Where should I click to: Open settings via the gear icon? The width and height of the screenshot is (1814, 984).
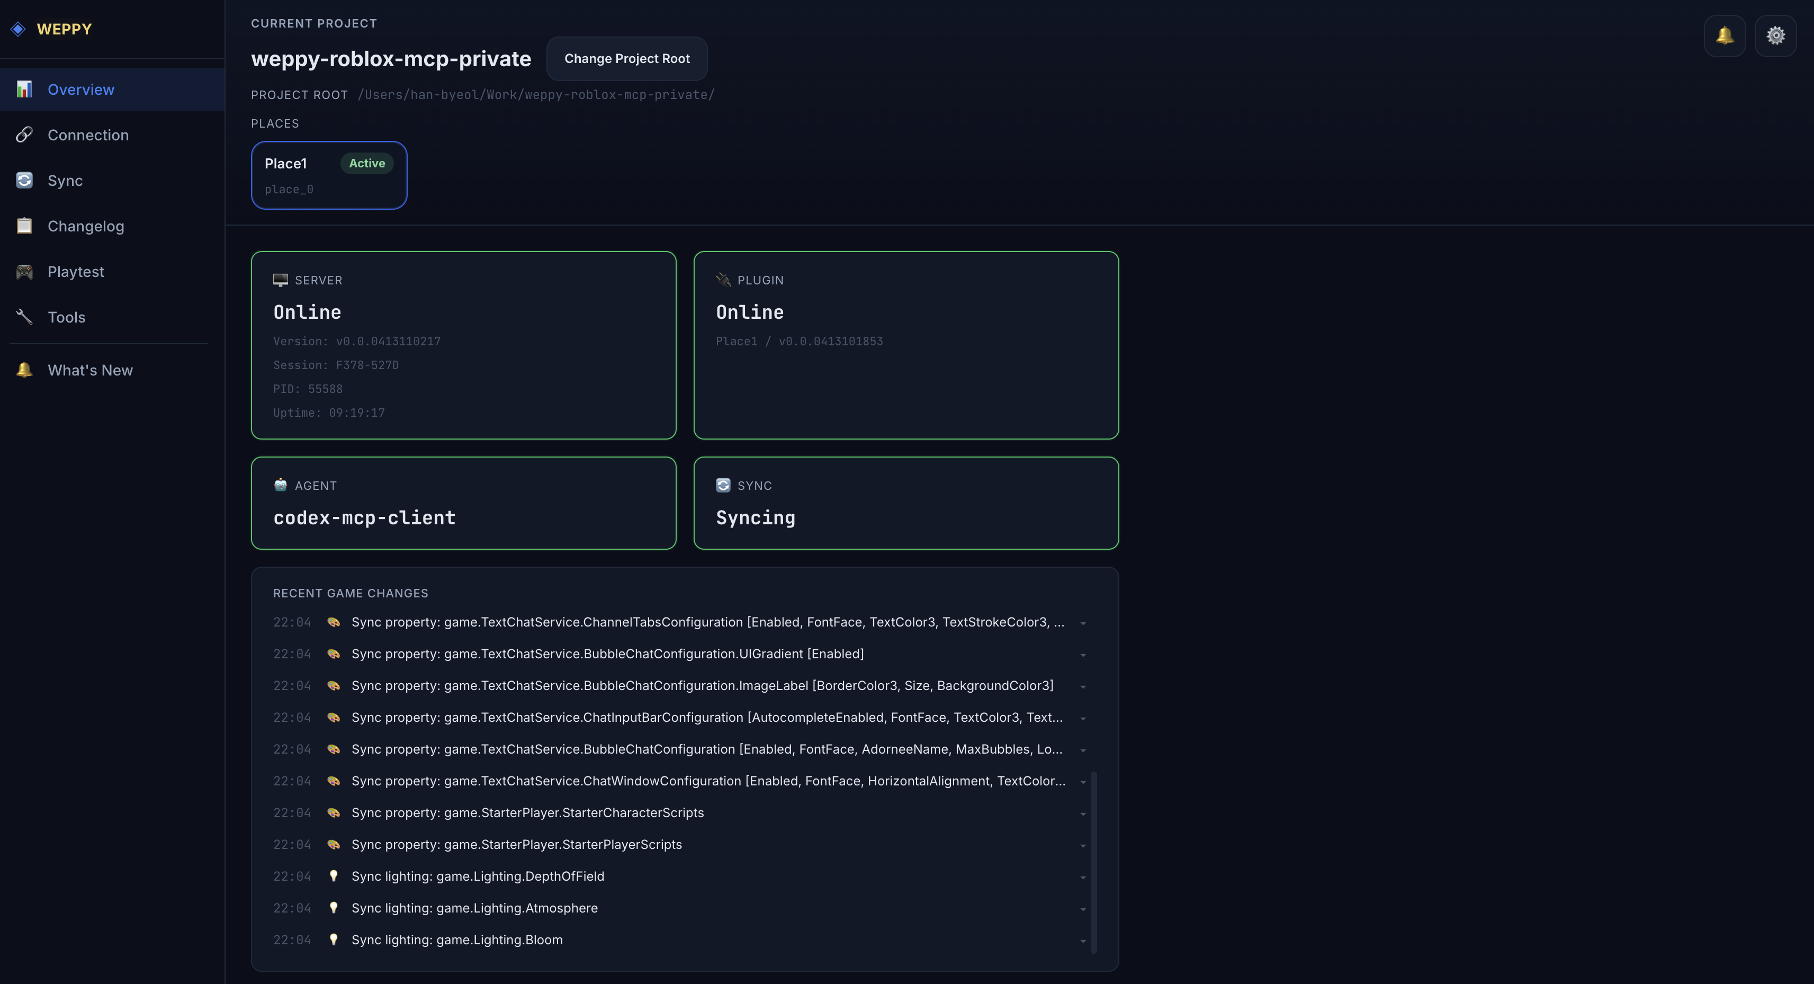tap(1776, 34)
